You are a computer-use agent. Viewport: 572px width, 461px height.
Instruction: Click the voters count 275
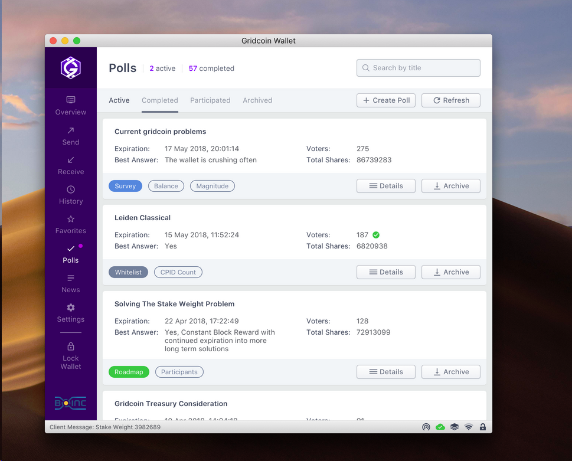click(362, 149)
